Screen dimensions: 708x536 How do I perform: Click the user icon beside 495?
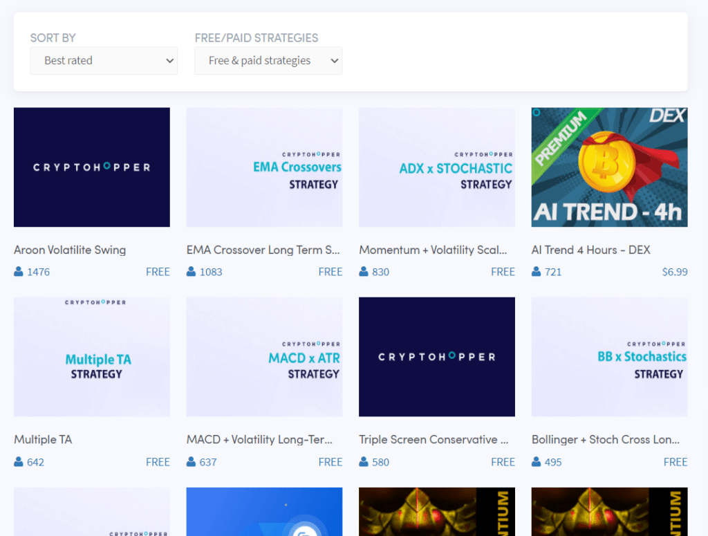[x=536, y=461]
